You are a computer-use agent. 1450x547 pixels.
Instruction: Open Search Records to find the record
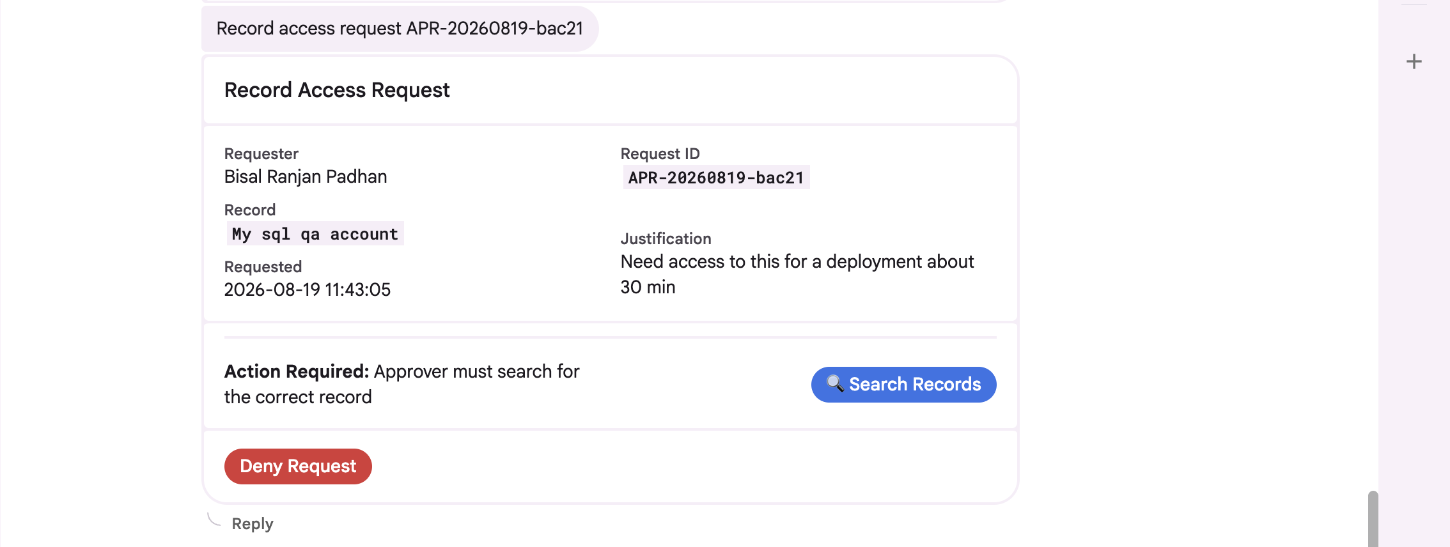(x=903, y=385)
